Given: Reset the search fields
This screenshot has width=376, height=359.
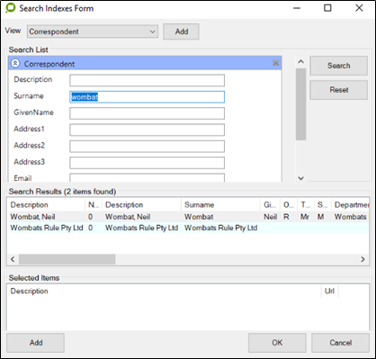Looking at the screenshot, I should coord(338,90).
